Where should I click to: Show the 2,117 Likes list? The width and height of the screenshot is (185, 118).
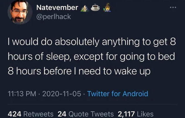coord(135,114)
